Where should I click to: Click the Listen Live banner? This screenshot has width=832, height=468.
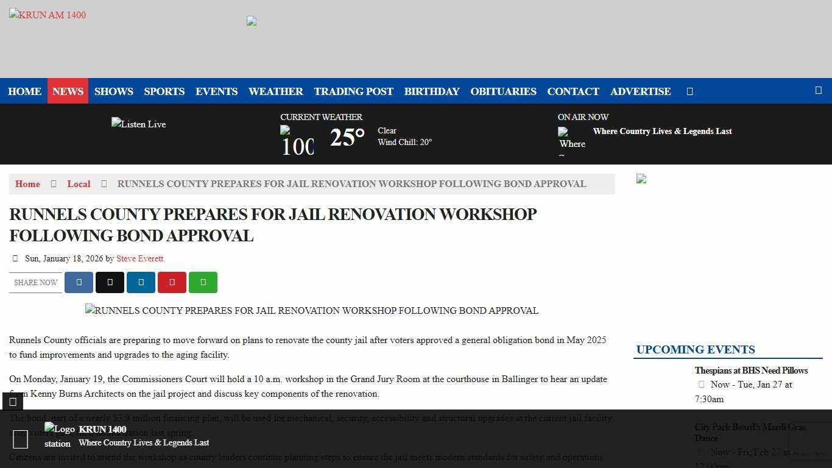(138, 124)
